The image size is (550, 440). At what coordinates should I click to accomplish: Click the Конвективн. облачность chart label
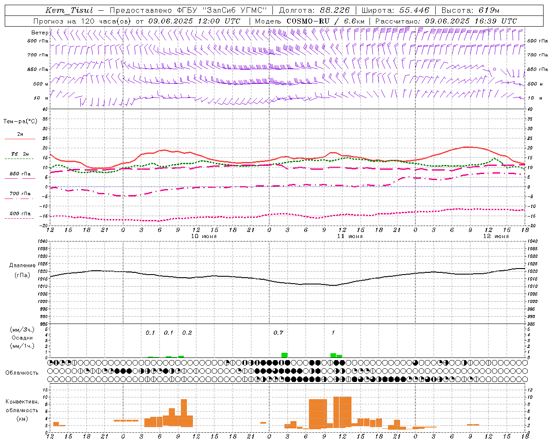point(22,406)
